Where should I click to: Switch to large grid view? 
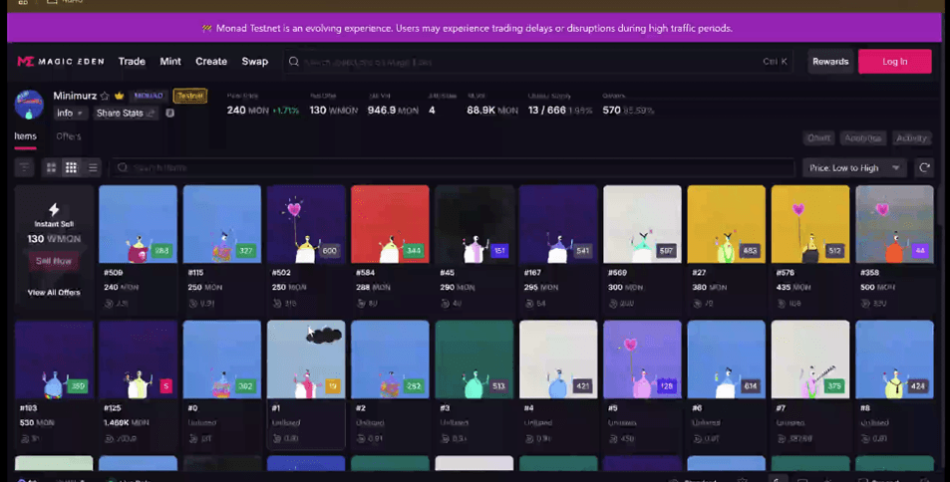(x=52, y=167)
